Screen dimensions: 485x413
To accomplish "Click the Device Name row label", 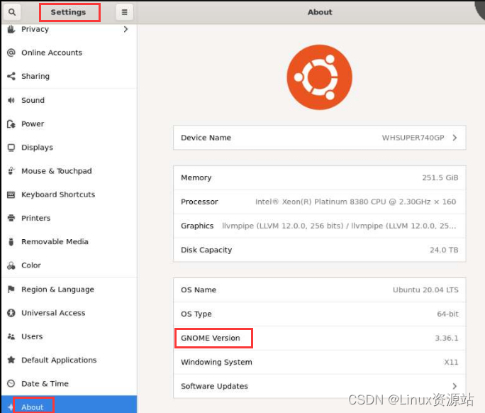I will point(206,138).
